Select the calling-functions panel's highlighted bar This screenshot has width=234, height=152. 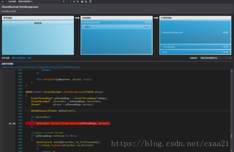tap(38, 23)
